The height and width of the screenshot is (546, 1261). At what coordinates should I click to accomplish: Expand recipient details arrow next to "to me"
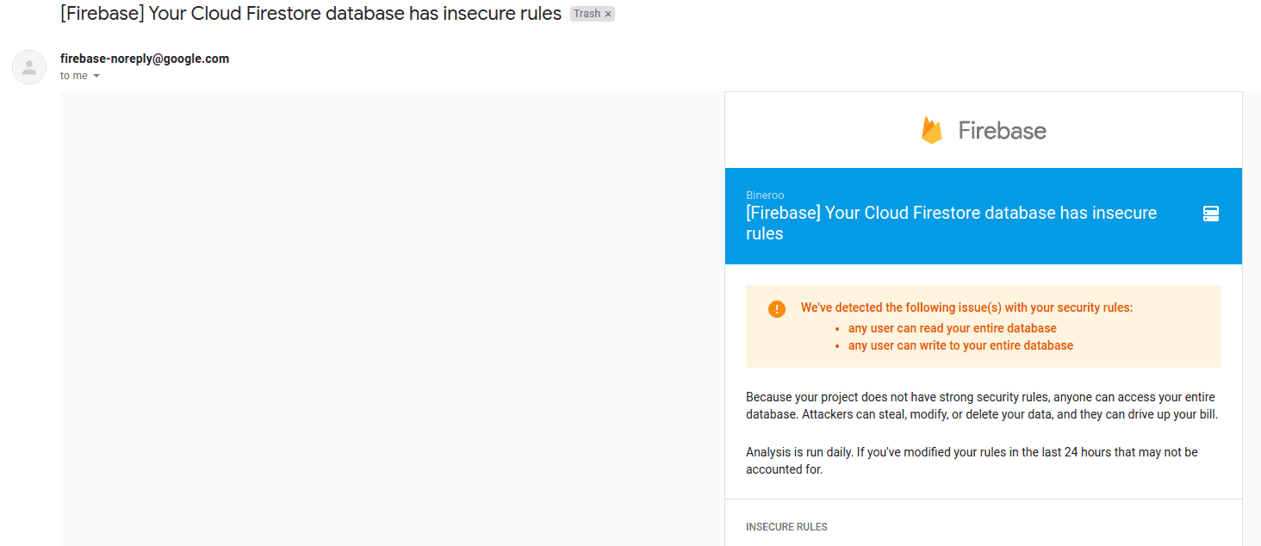(96, 77)
